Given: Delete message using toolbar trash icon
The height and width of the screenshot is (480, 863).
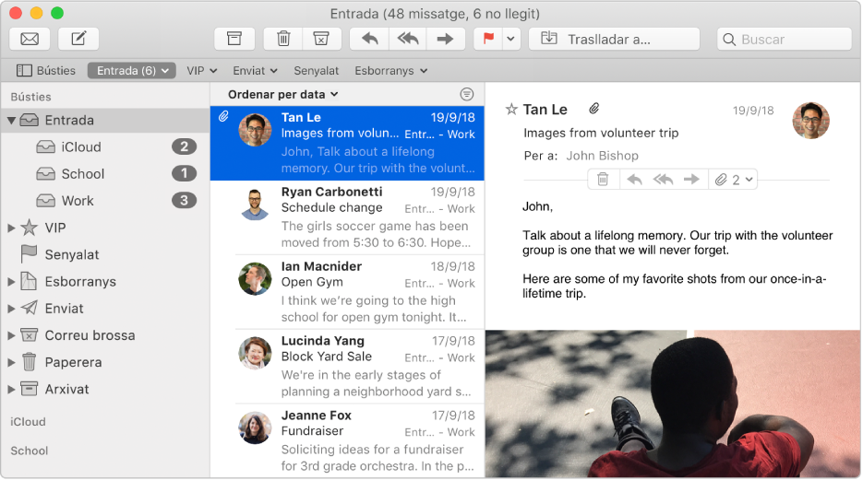Looking at the screenshot, I should pos(283,39).
